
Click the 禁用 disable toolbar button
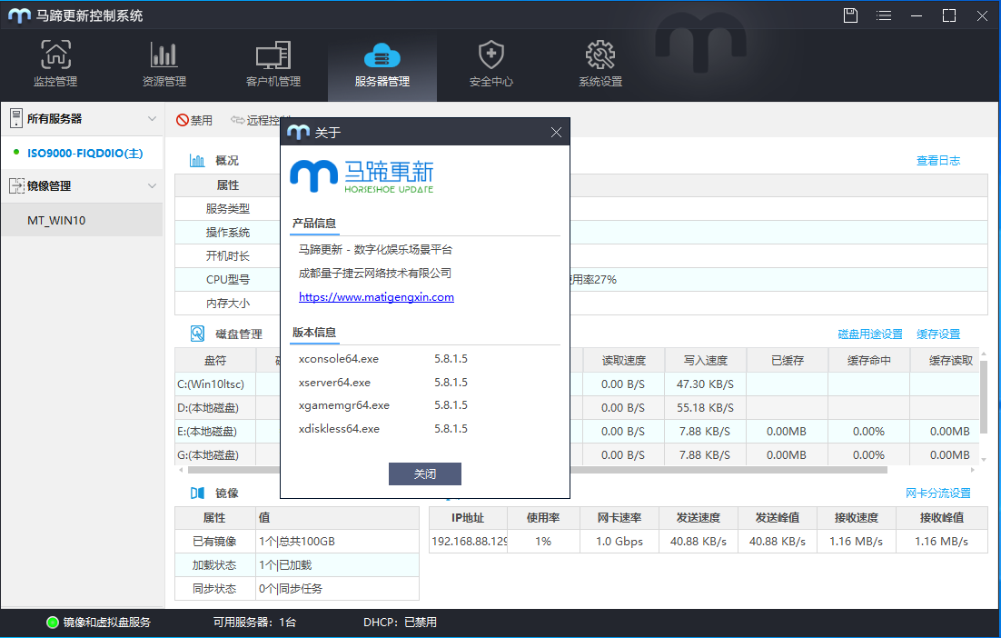(x=194, y=120)
